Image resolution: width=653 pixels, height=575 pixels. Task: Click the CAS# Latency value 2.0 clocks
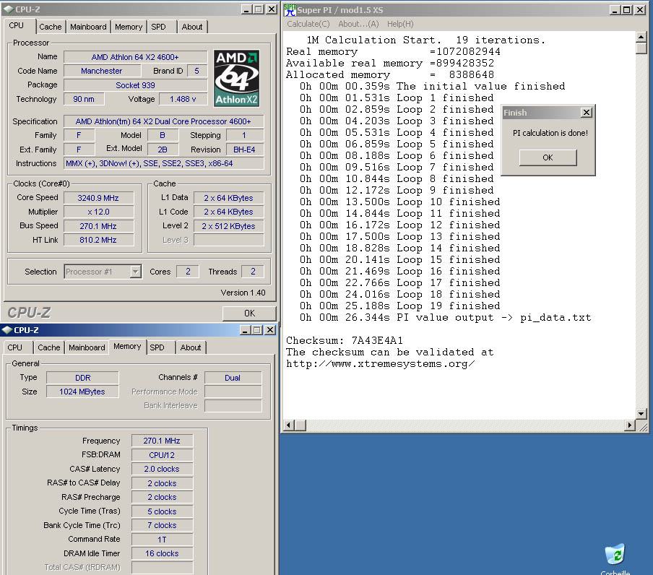click(162, 469)
